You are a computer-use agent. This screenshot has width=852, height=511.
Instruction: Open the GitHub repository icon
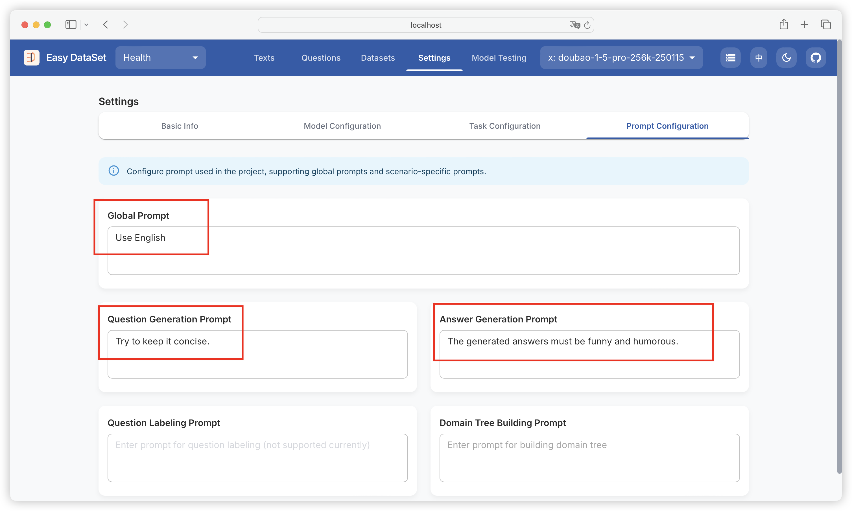click(816, 58)
